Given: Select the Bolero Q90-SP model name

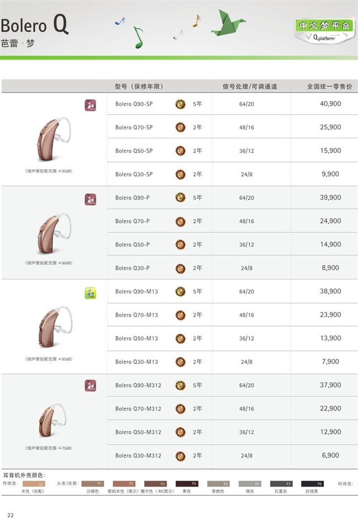Looking at the screenshot, I should coord(134,104).
